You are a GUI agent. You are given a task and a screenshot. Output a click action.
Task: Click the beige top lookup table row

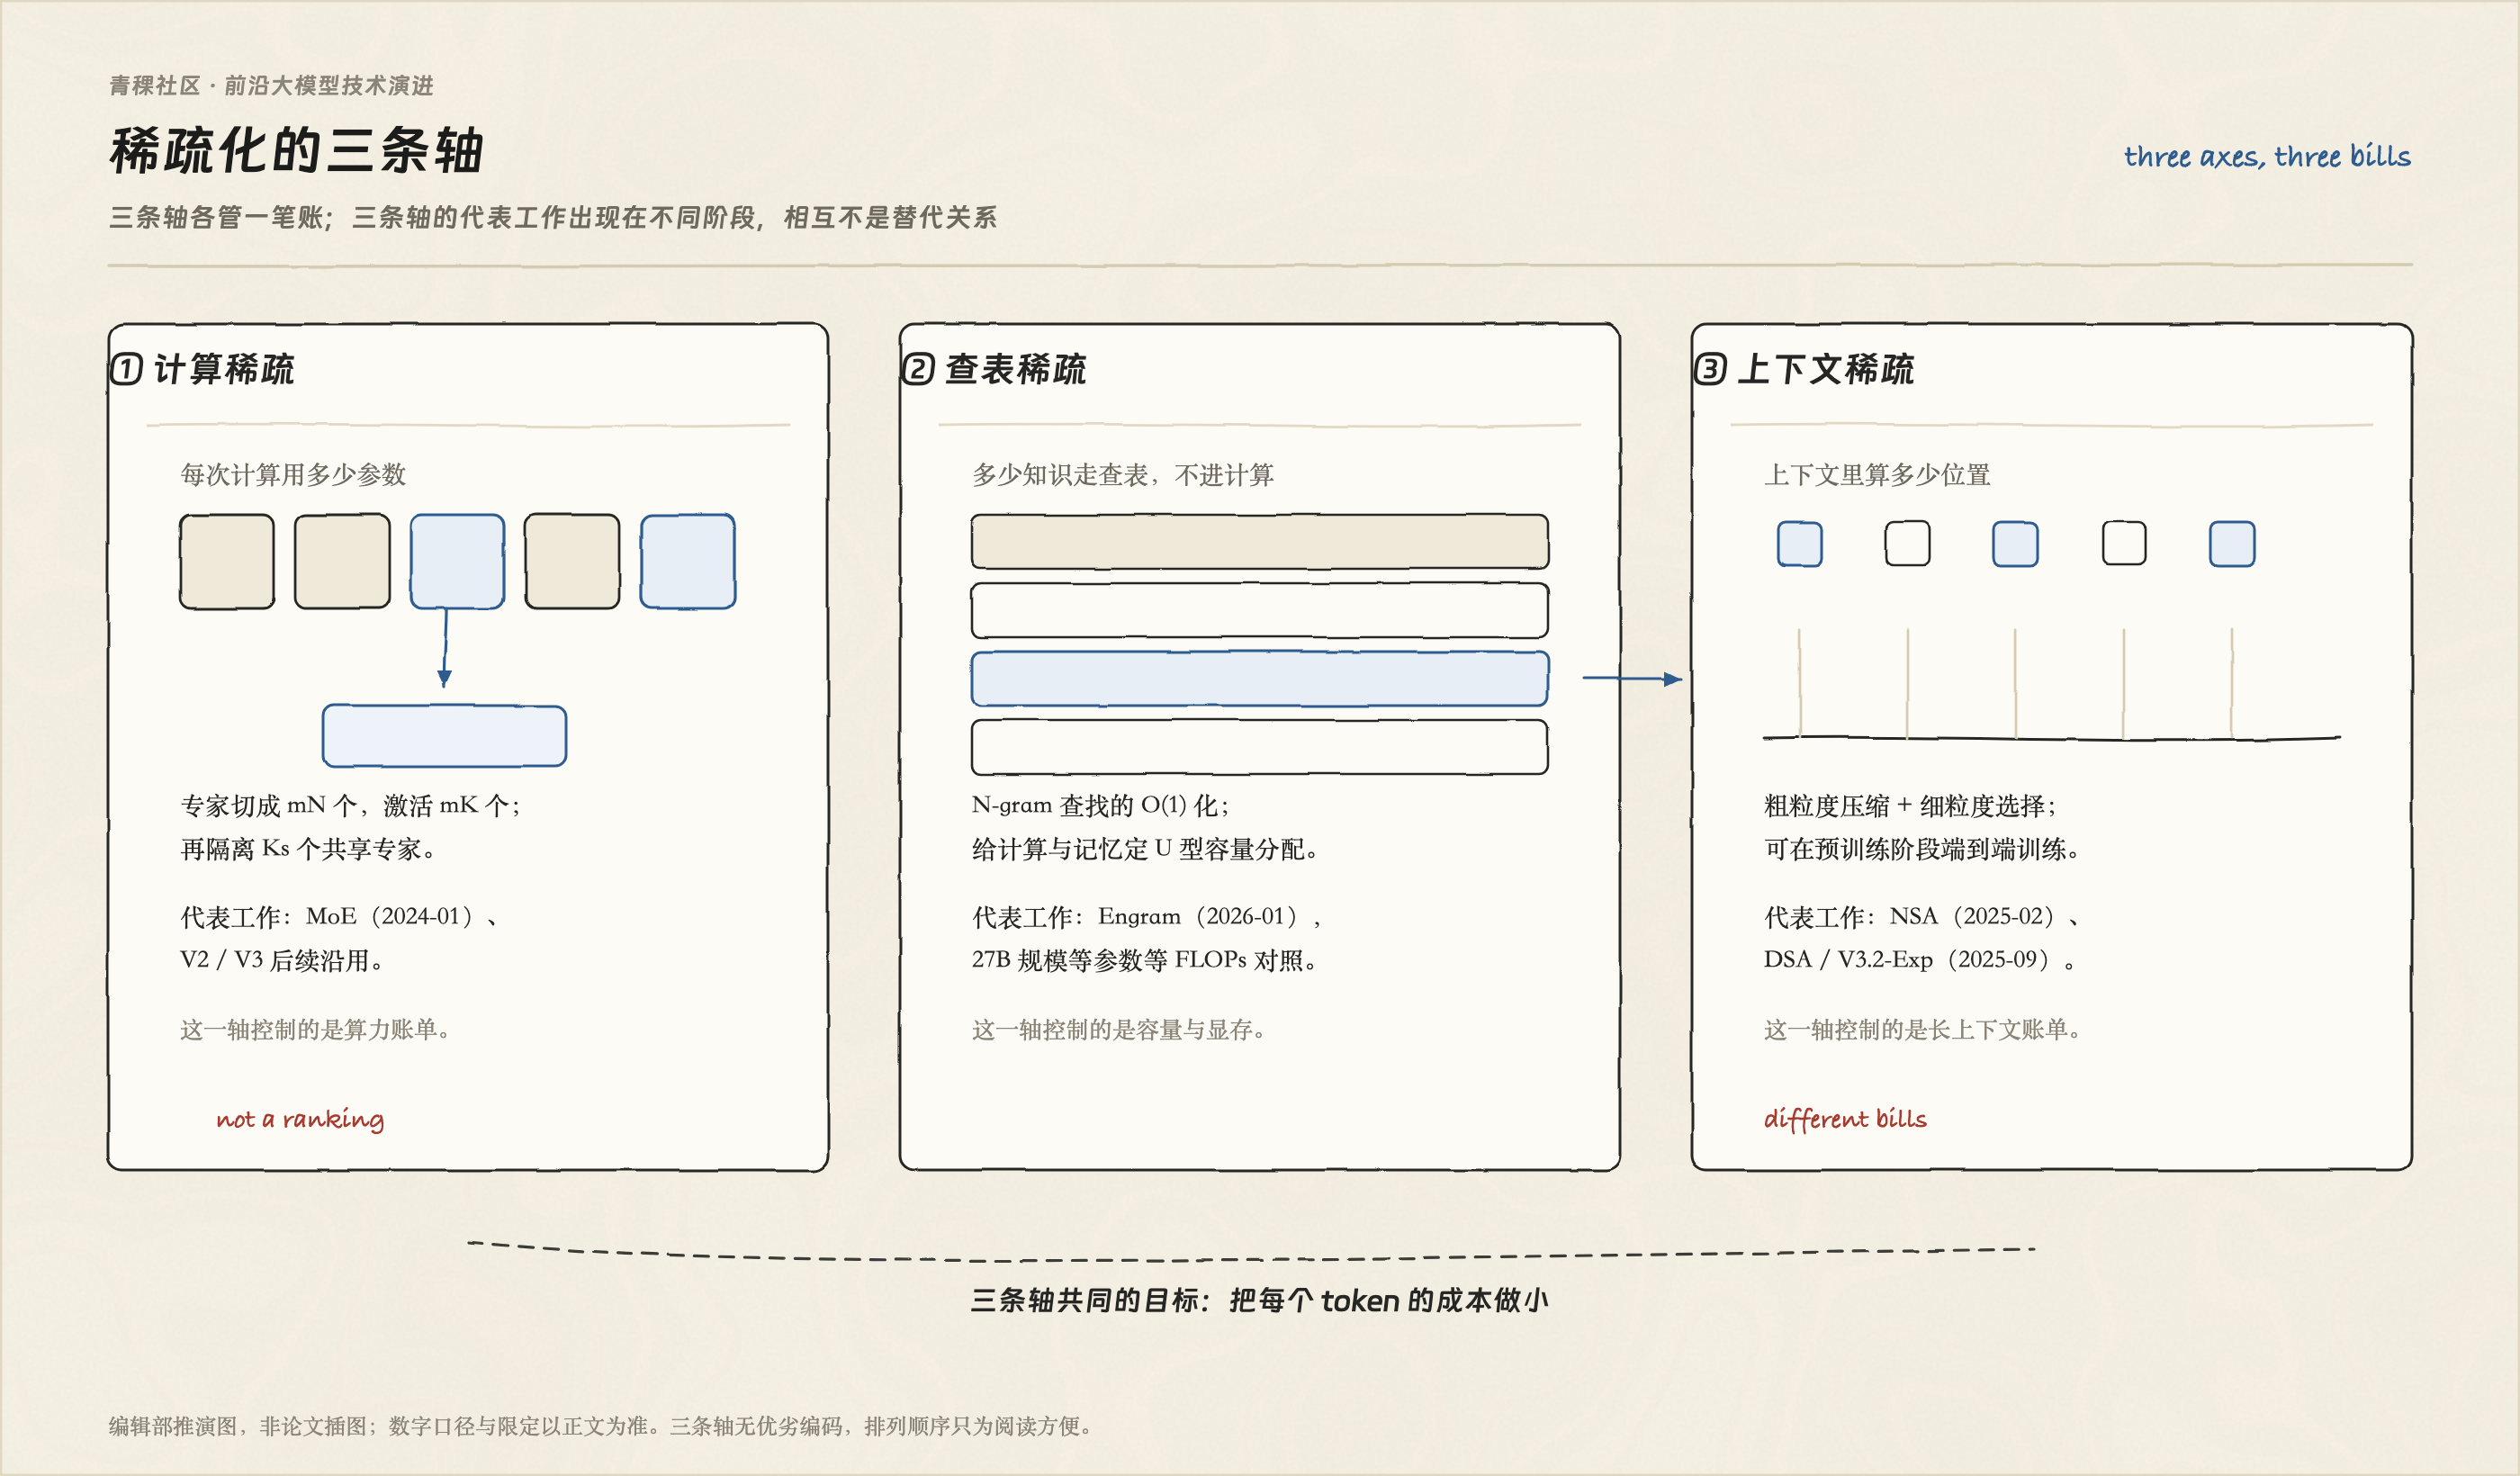point(1260,541)
